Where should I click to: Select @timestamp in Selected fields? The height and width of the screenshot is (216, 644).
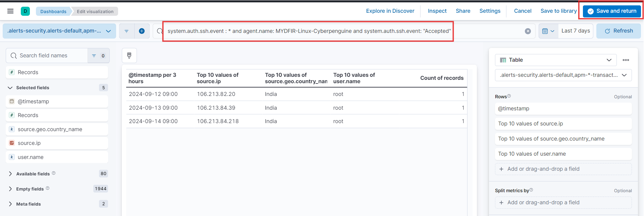tap(57, 101)
